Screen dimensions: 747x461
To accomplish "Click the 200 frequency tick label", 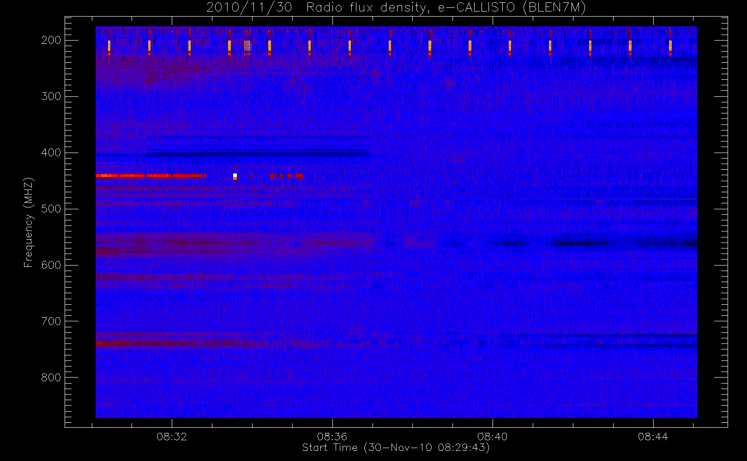I will click(51, 40).
